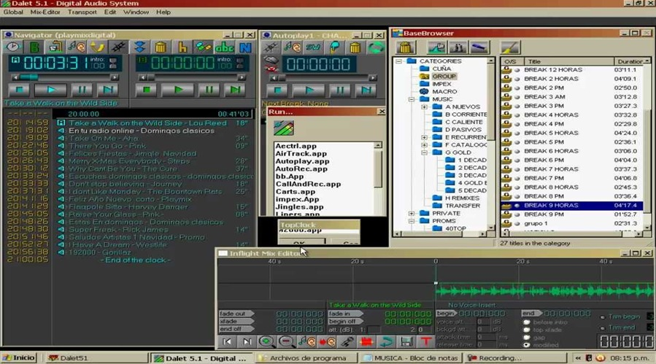Click the floppy disk save icon in Mix Editor
Image resolution: width=656 pixels, height=364 pixels.
[x=406, y=341]
